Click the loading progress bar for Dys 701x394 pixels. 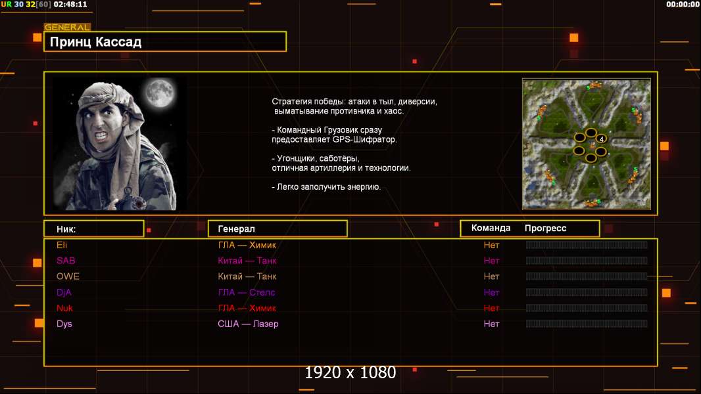point(587,324)
